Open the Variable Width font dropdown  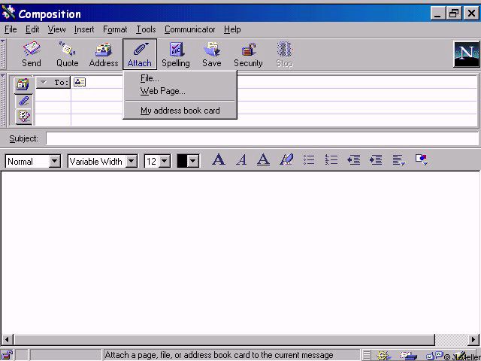[132, 161]
